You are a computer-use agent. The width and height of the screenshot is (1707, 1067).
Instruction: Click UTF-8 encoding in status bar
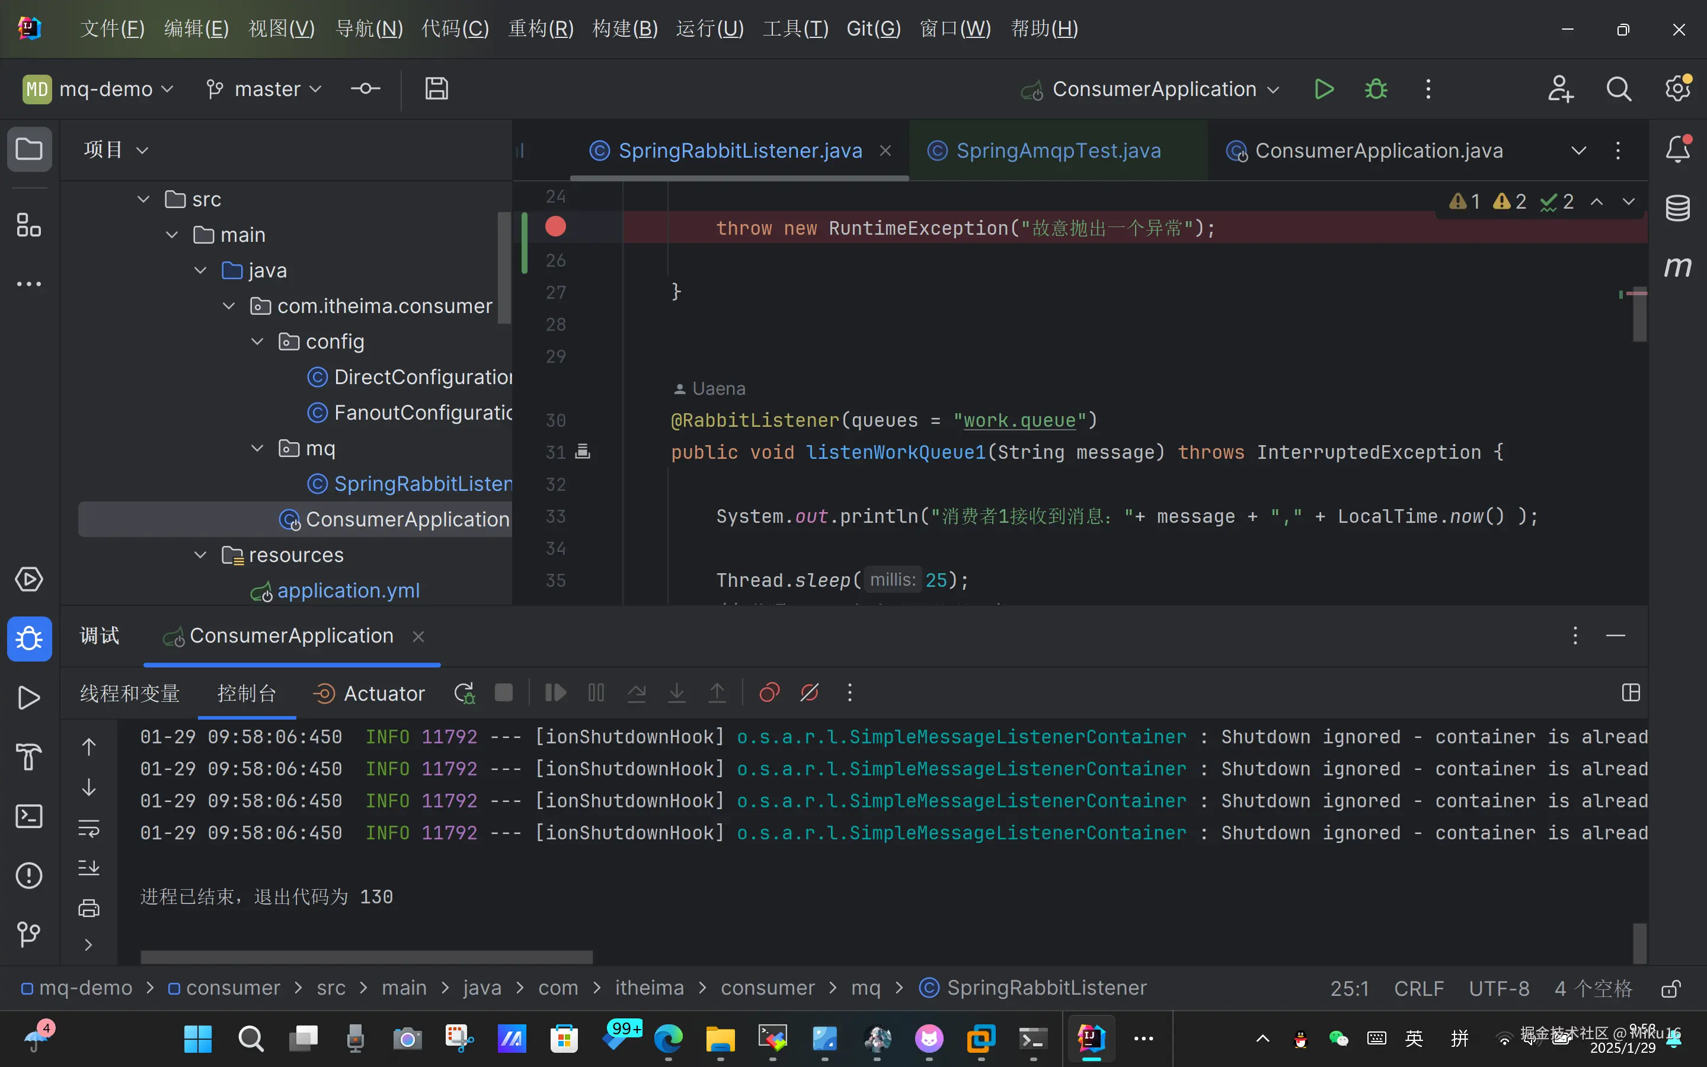1499,988
